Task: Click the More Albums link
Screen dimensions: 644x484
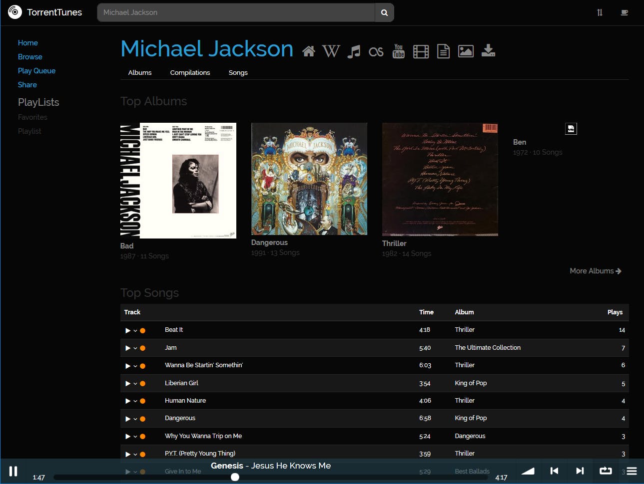Action: (596, 271)
